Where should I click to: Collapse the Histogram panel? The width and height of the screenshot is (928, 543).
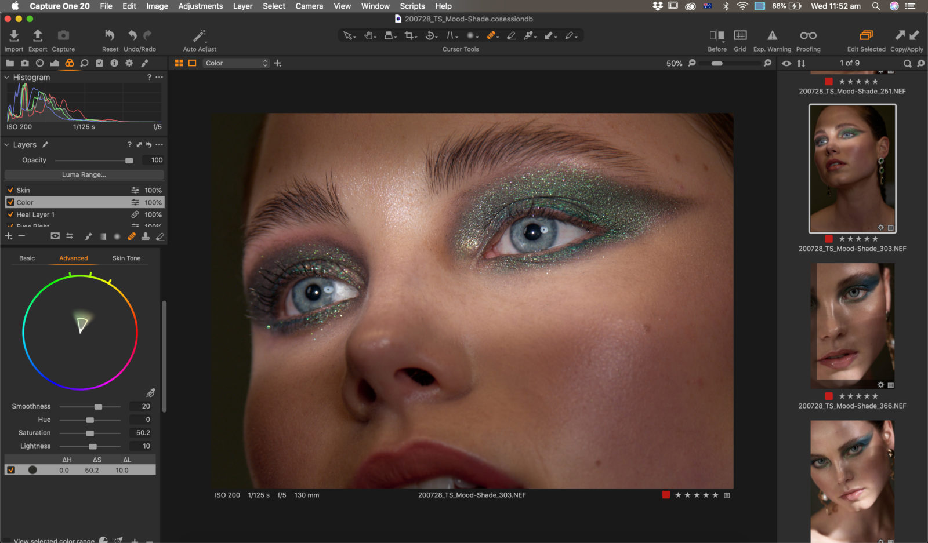coord(6,77)
